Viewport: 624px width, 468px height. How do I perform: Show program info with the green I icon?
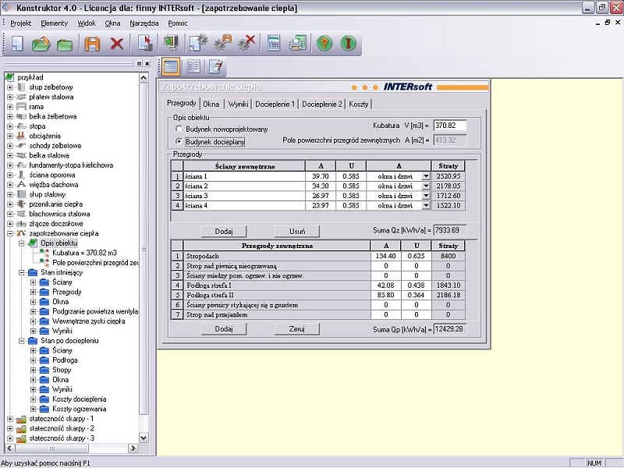pos(348,43)
